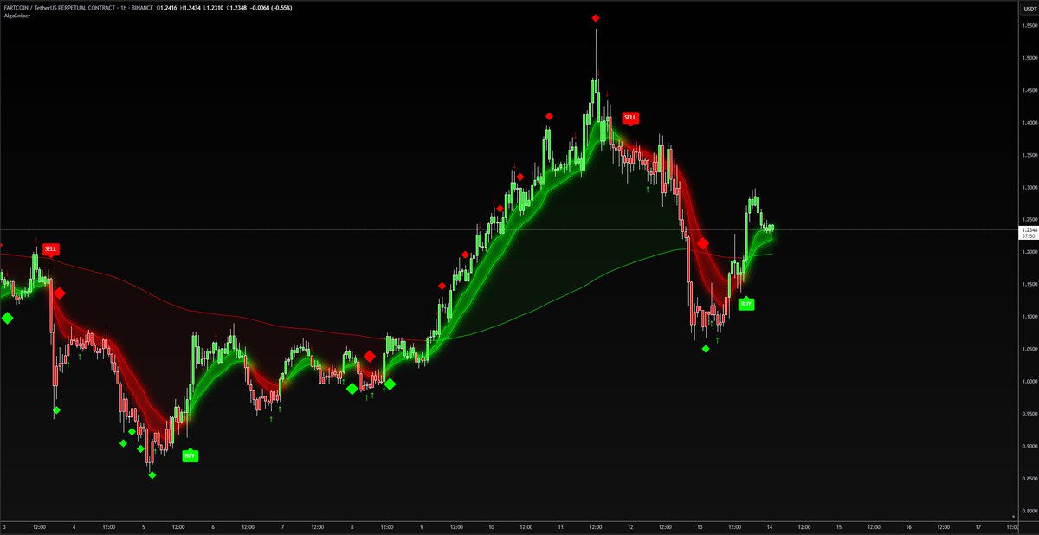Click the red diamond above the 1.55 peak wick
1039x535 pixels.
pyautogui.click(x=596, y=18)
